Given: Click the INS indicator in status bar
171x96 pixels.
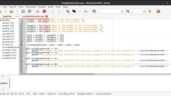Looking at the screenshot, I should 28,94.
